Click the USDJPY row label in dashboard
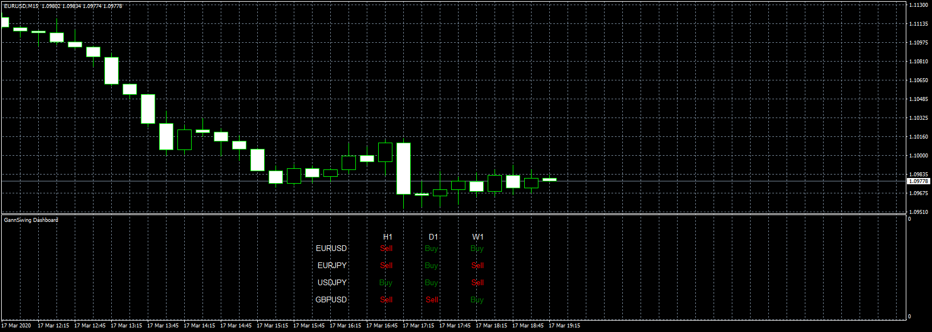Viewport: 932px width, 332px height. pos(332,282)
